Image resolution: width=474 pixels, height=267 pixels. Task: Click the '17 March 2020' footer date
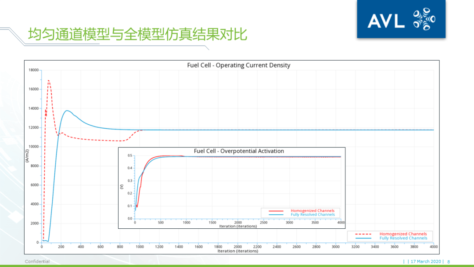tap(426, 261)
